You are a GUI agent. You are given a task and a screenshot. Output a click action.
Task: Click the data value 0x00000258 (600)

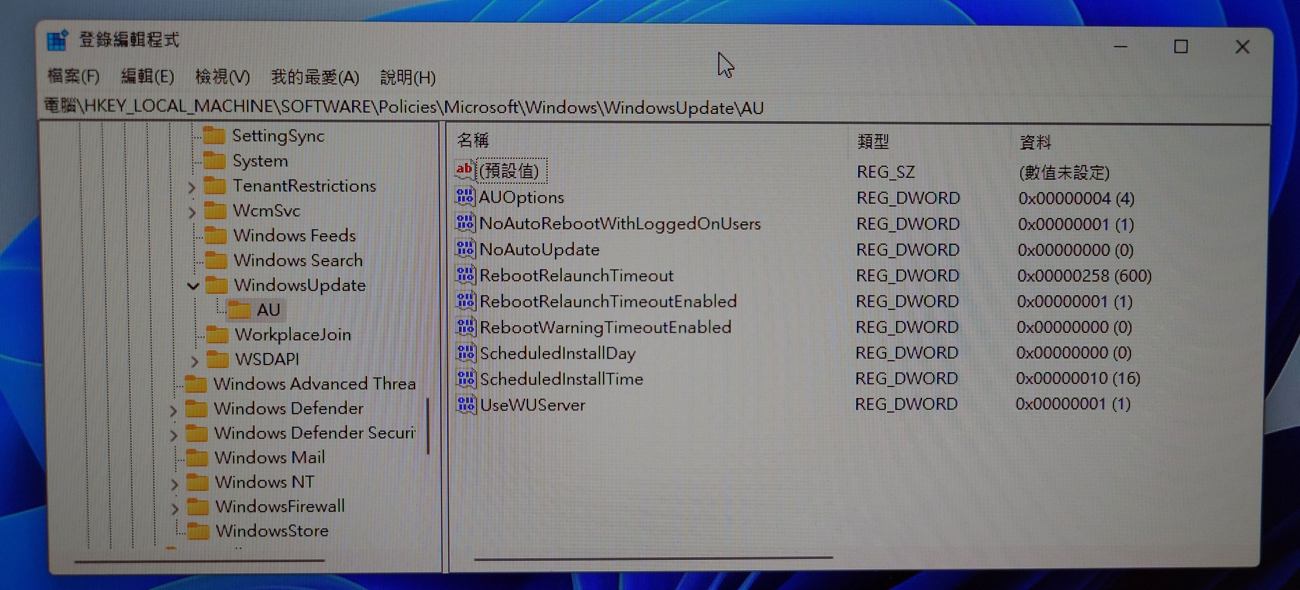[x=1085, y=276]
